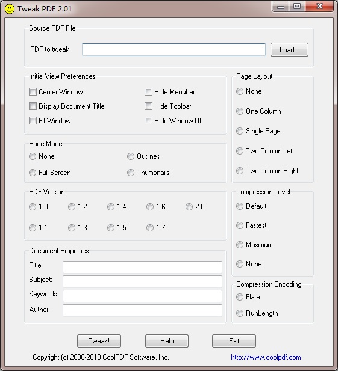Choose Full Screen page mode
The image size is (338, 371).
pyautogui.click(x=33, y=173)
